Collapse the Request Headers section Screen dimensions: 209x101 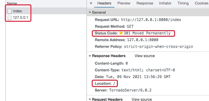click(90, 99)
